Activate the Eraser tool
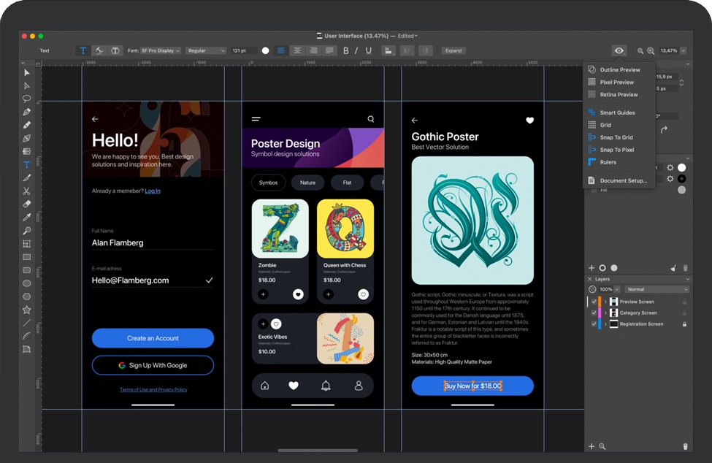The height and width of the screenshot is (463, 712). 27,204
